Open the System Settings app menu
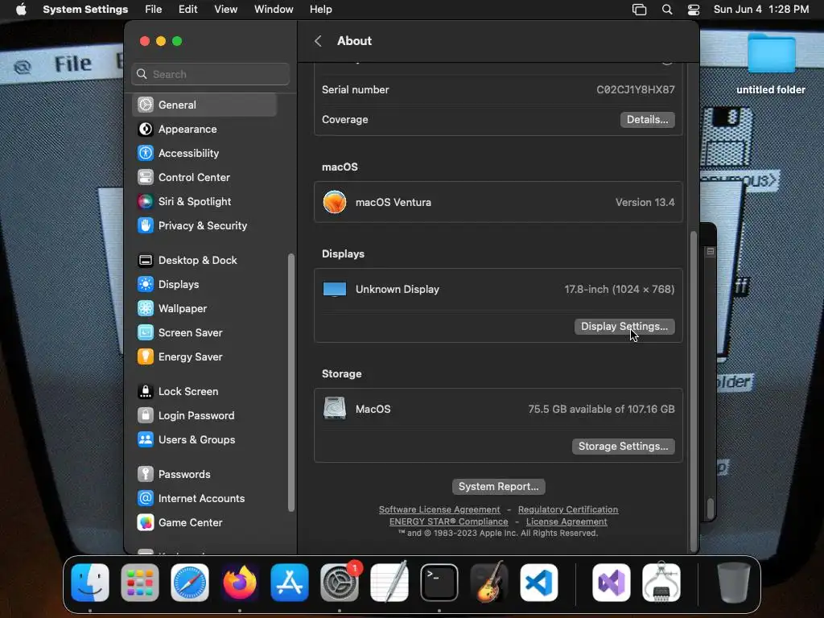The image size is (824, 618). click(x=85, y=10)
